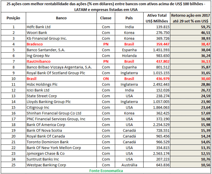Click the return value 46,51
The height and width of the screenshot is (174, 212).
coord(191,32)
